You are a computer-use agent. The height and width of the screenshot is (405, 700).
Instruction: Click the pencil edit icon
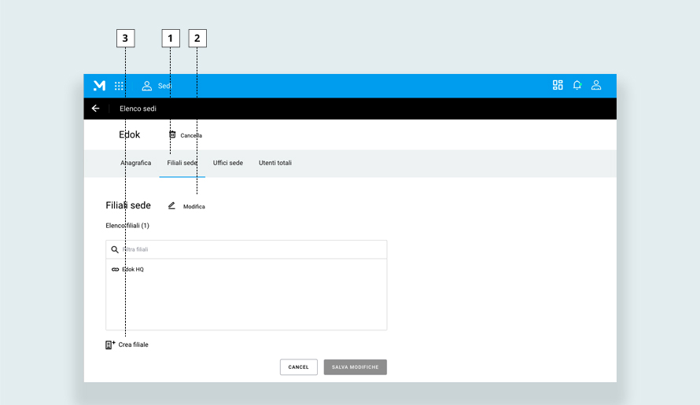[171, 206]
